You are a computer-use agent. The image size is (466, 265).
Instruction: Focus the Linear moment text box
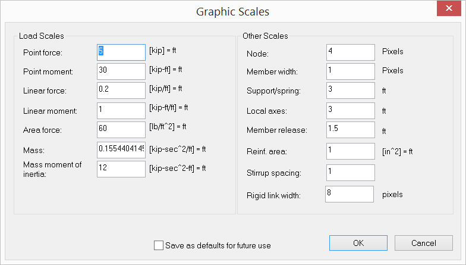(121, 110)
